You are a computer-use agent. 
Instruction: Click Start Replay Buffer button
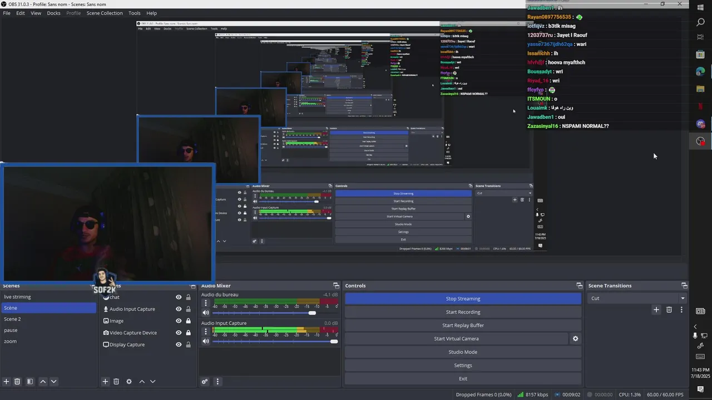463,326
